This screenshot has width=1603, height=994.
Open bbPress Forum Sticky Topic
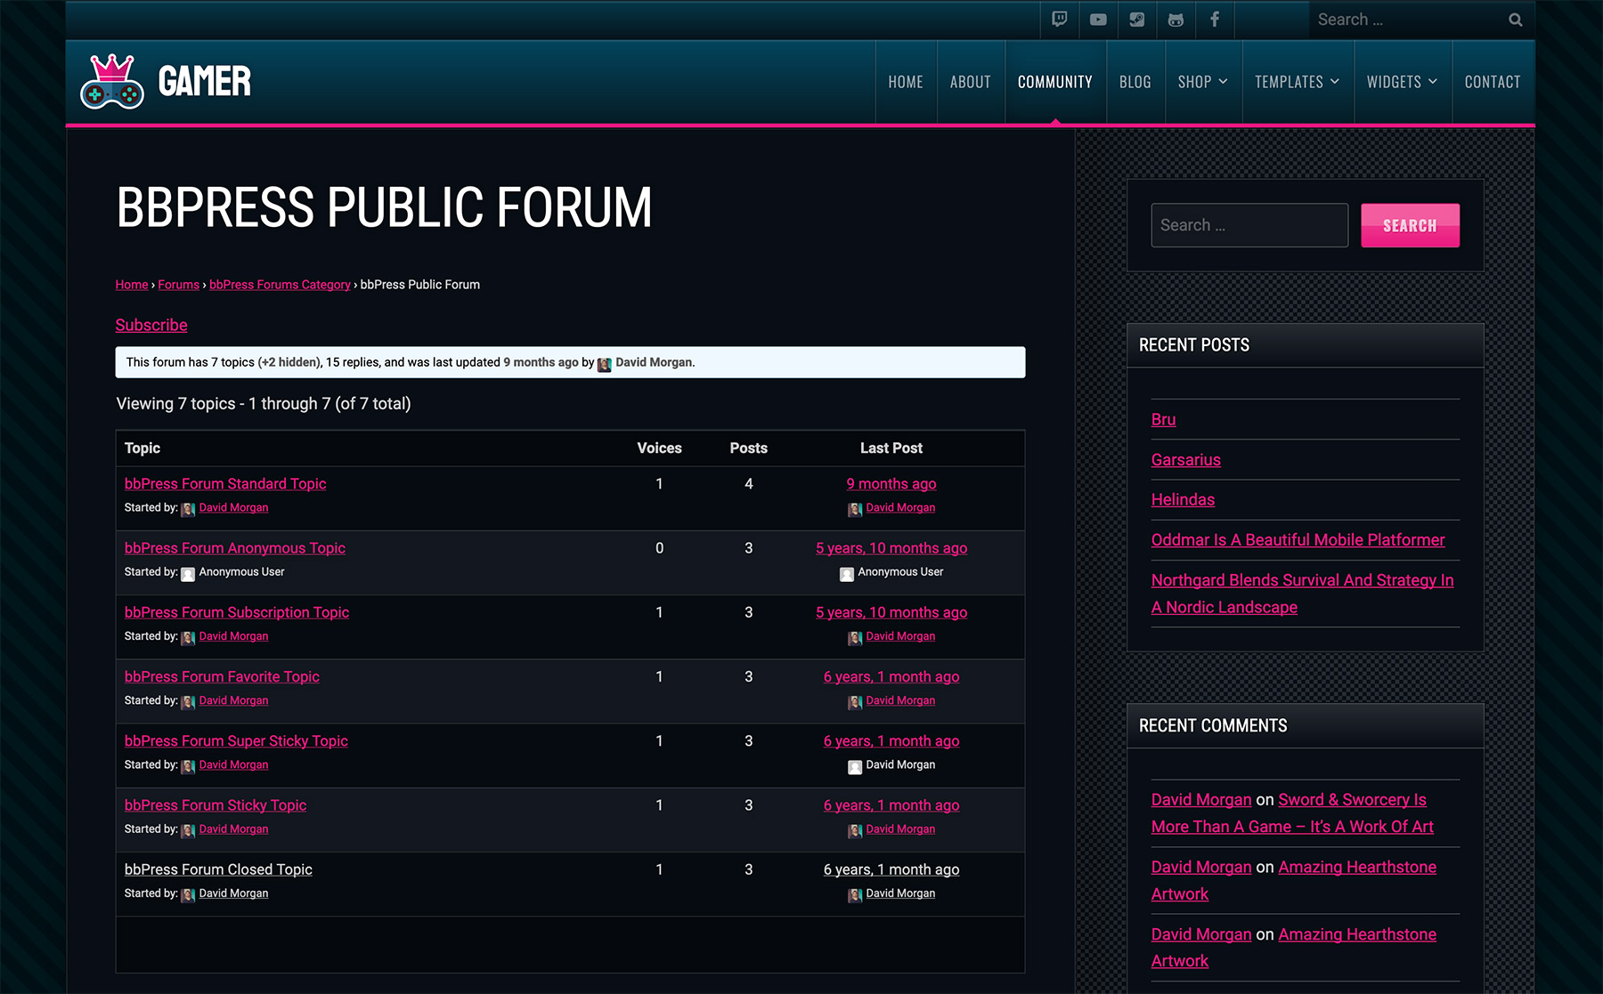pyautogui.click(x=216, y=804)
